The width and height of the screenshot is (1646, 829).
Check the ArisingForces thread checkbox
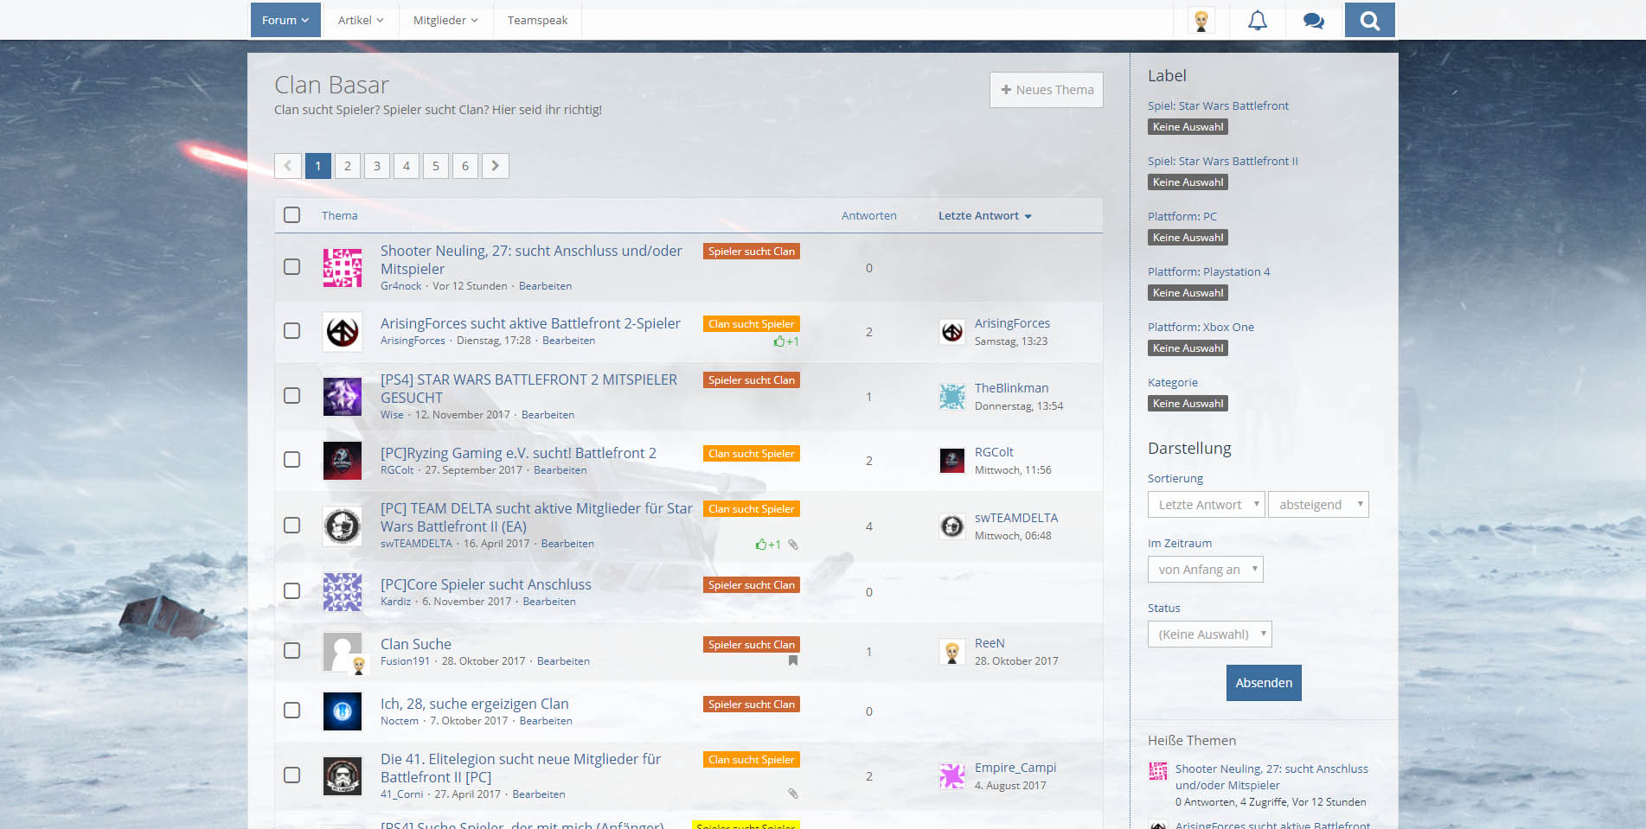point(292,331)
